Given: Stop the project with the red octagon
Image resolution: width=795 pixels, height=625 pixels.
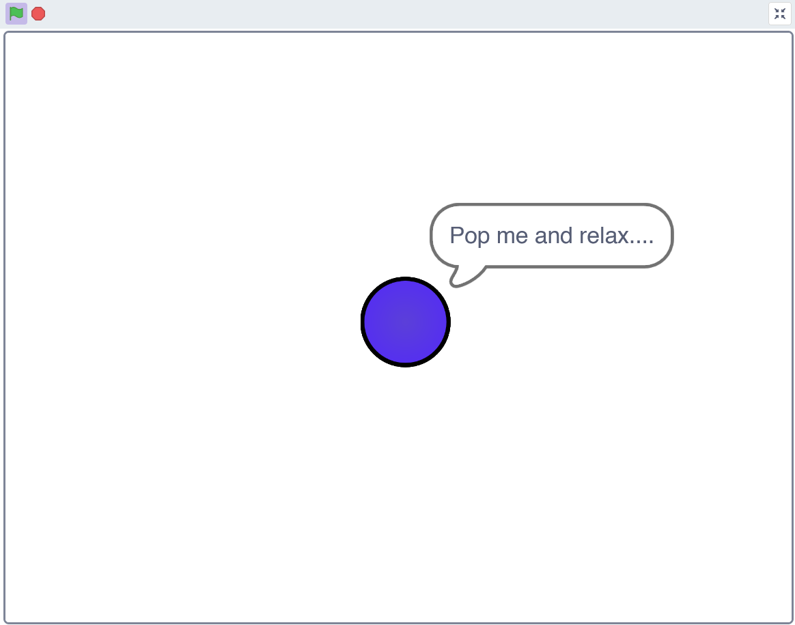Looking at the screenshot, I should click(x=38, y=14).
